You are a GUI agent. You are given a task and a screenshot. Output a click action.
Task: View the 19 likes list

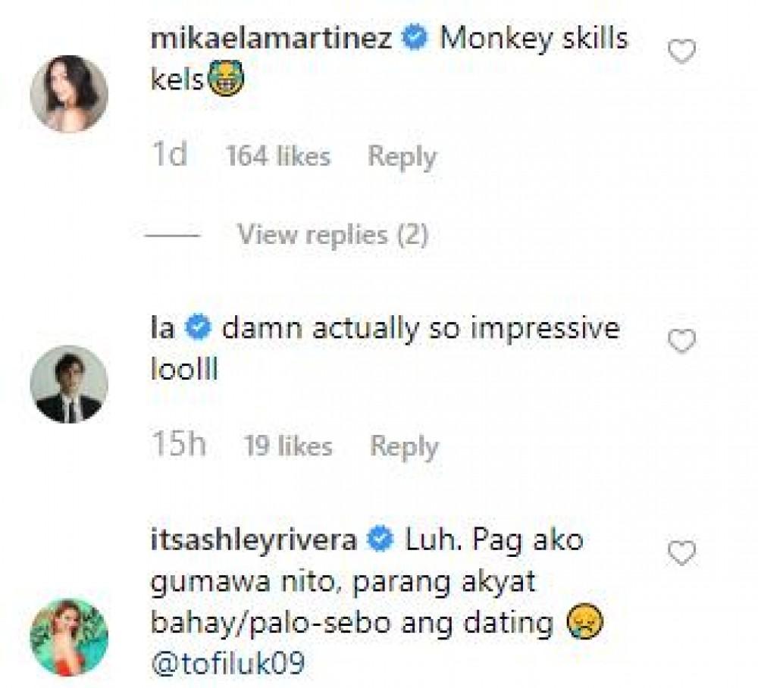click(x=288, y=446)
